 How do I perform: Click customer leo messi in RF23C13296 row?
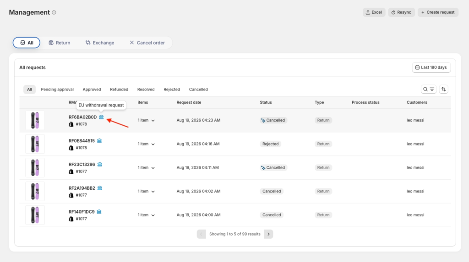415,168
